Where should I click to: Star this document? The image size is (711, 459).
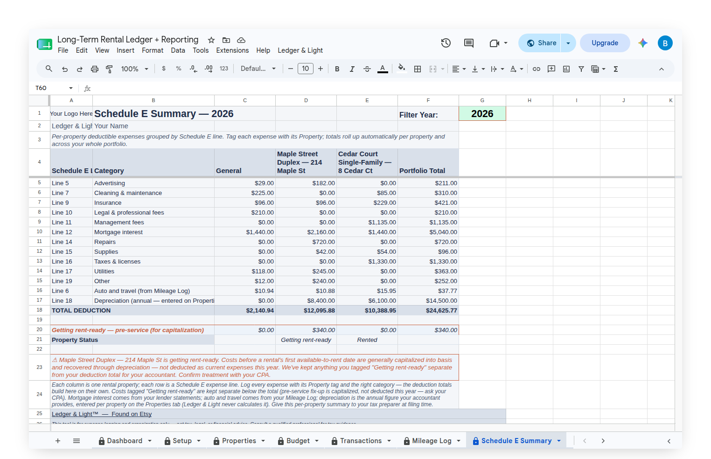point(211,40)
